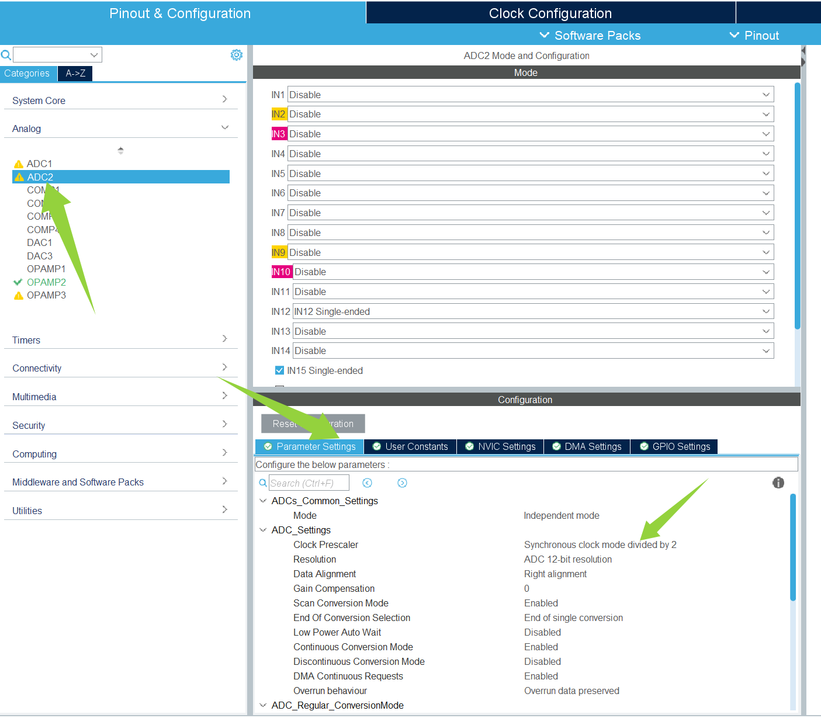Click the Mode panel vertical scrollbar
Screen dimensions: 821x718
point(797,206)
